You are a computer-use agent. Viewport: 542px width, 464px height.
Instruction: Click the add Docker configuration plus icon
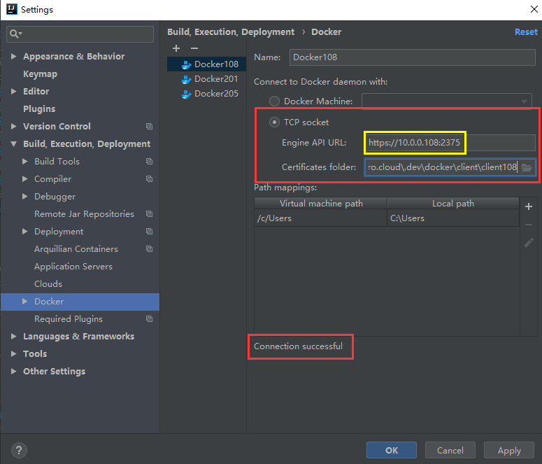click(x=176, y=48)
